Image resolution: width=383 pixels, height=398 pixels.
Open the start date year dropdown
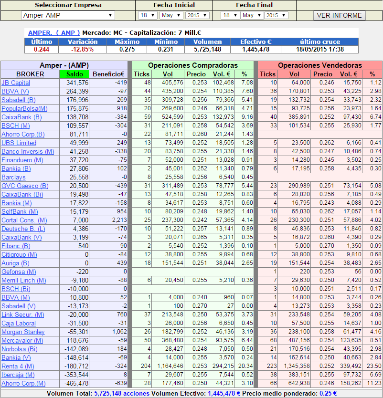pos(197,15)
